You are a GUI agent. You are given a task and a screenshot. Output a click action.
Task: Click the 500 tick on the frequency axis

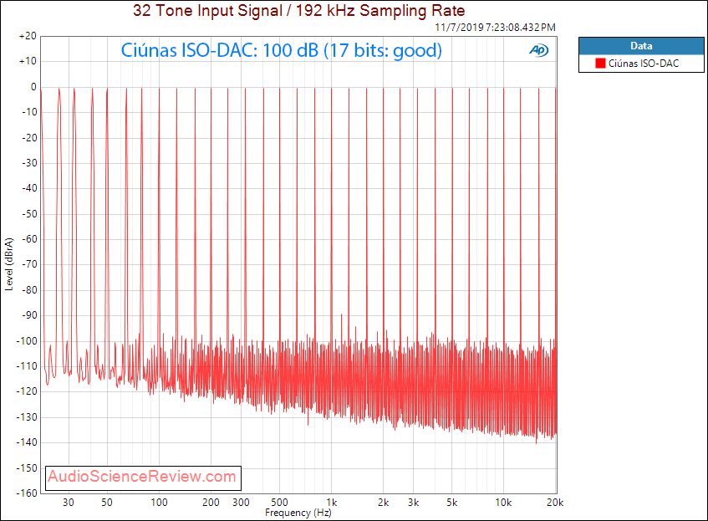tap(279, 503)
